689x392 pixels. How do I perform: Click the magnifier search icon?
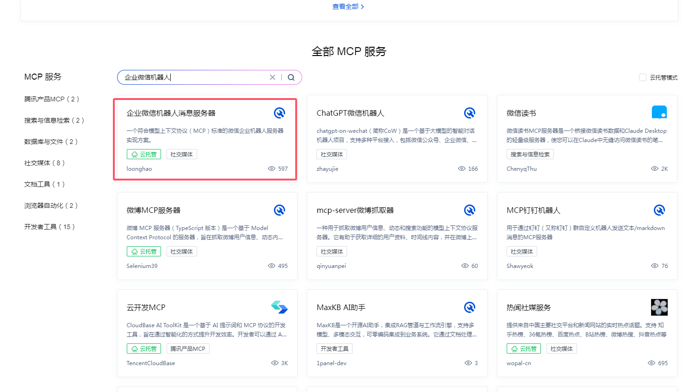click(x=291, y=77)
